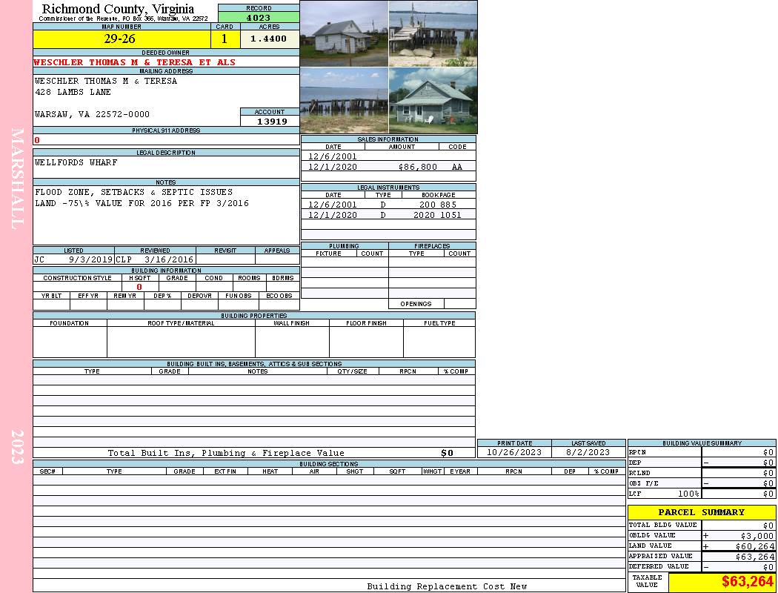
Task: Select WARSAW, VA 22572-0000 text
Action: point(93,114)
